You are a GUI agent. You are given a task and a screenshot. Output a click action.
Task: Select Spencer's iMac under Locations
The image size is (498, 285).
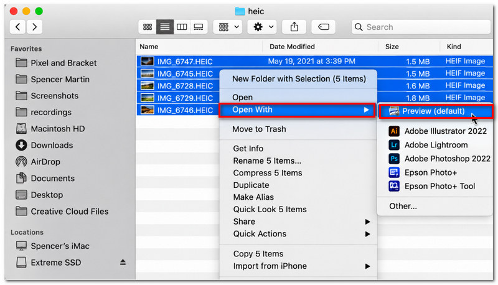[53, 246]
